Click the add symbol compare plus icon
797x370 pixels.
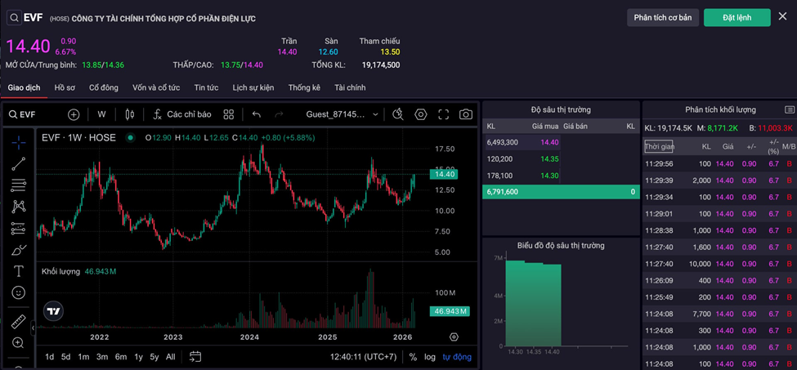click(74, 115)
